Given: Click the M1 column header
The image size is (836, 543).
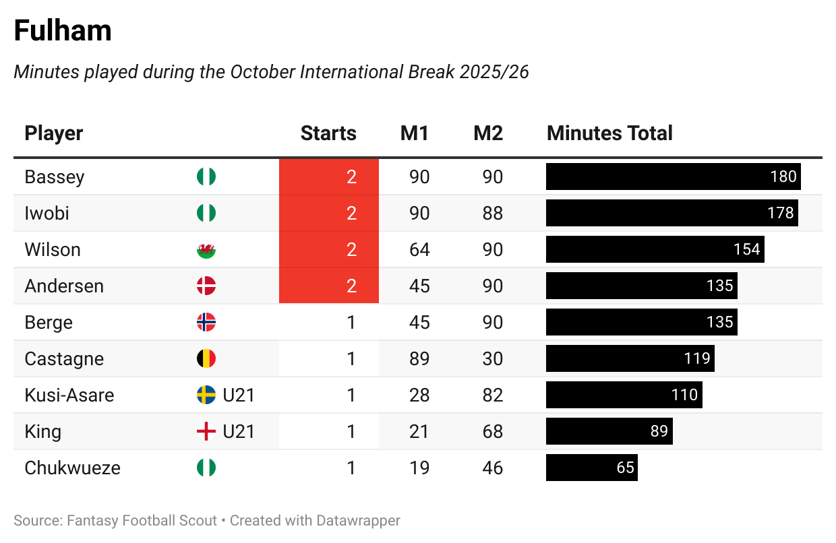Looking at the screenshot, I should pos(415,133).
